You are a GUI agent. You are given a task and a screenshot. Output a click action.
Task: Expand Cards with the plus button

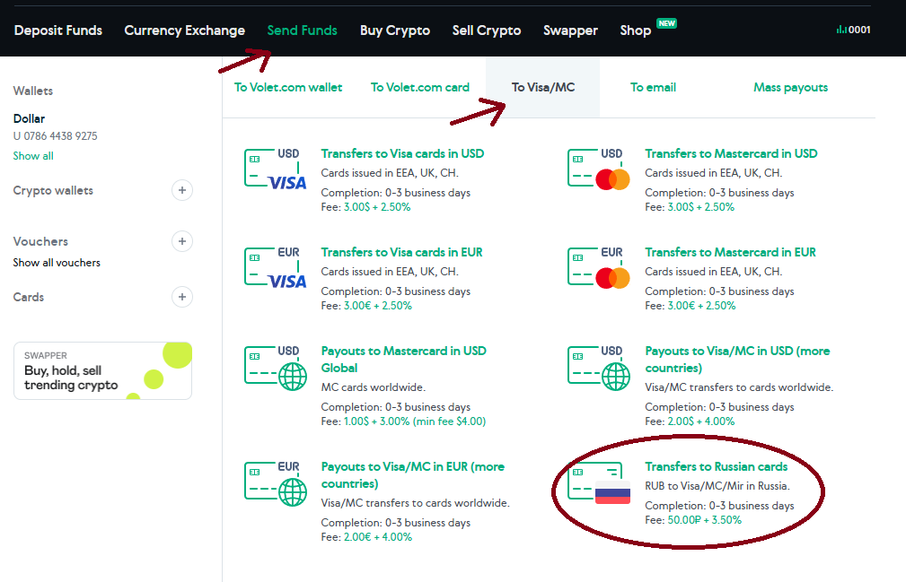182,297
